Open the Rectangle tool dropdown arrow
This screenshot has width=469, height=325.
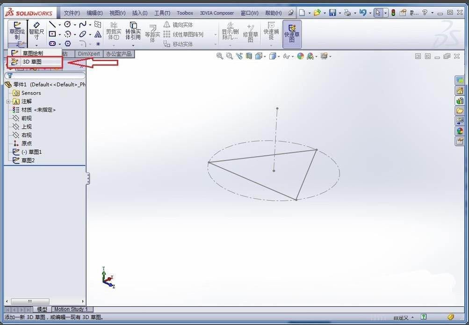pyautogui.click(x=59, y=35)
